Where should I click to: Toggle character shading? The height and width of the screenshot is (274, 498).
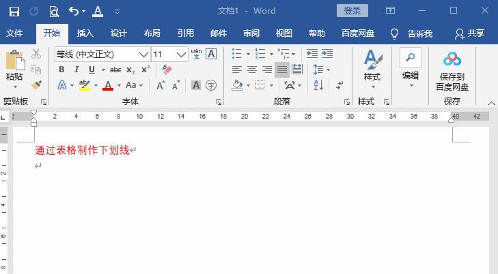[x=196, y=85]
